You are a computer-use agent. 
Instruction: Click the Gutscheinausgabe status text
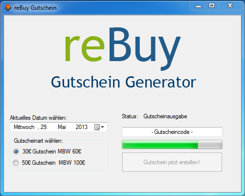[165, 116]
